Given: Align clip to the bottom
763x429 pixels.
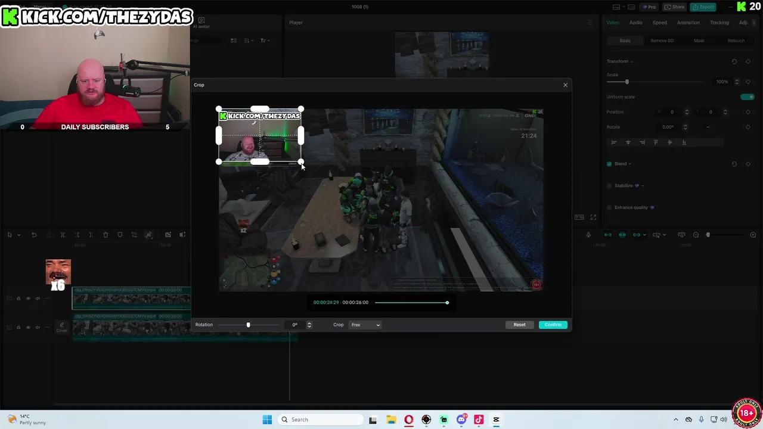Looking at the screenshot, I should click(x=684, y=142).
